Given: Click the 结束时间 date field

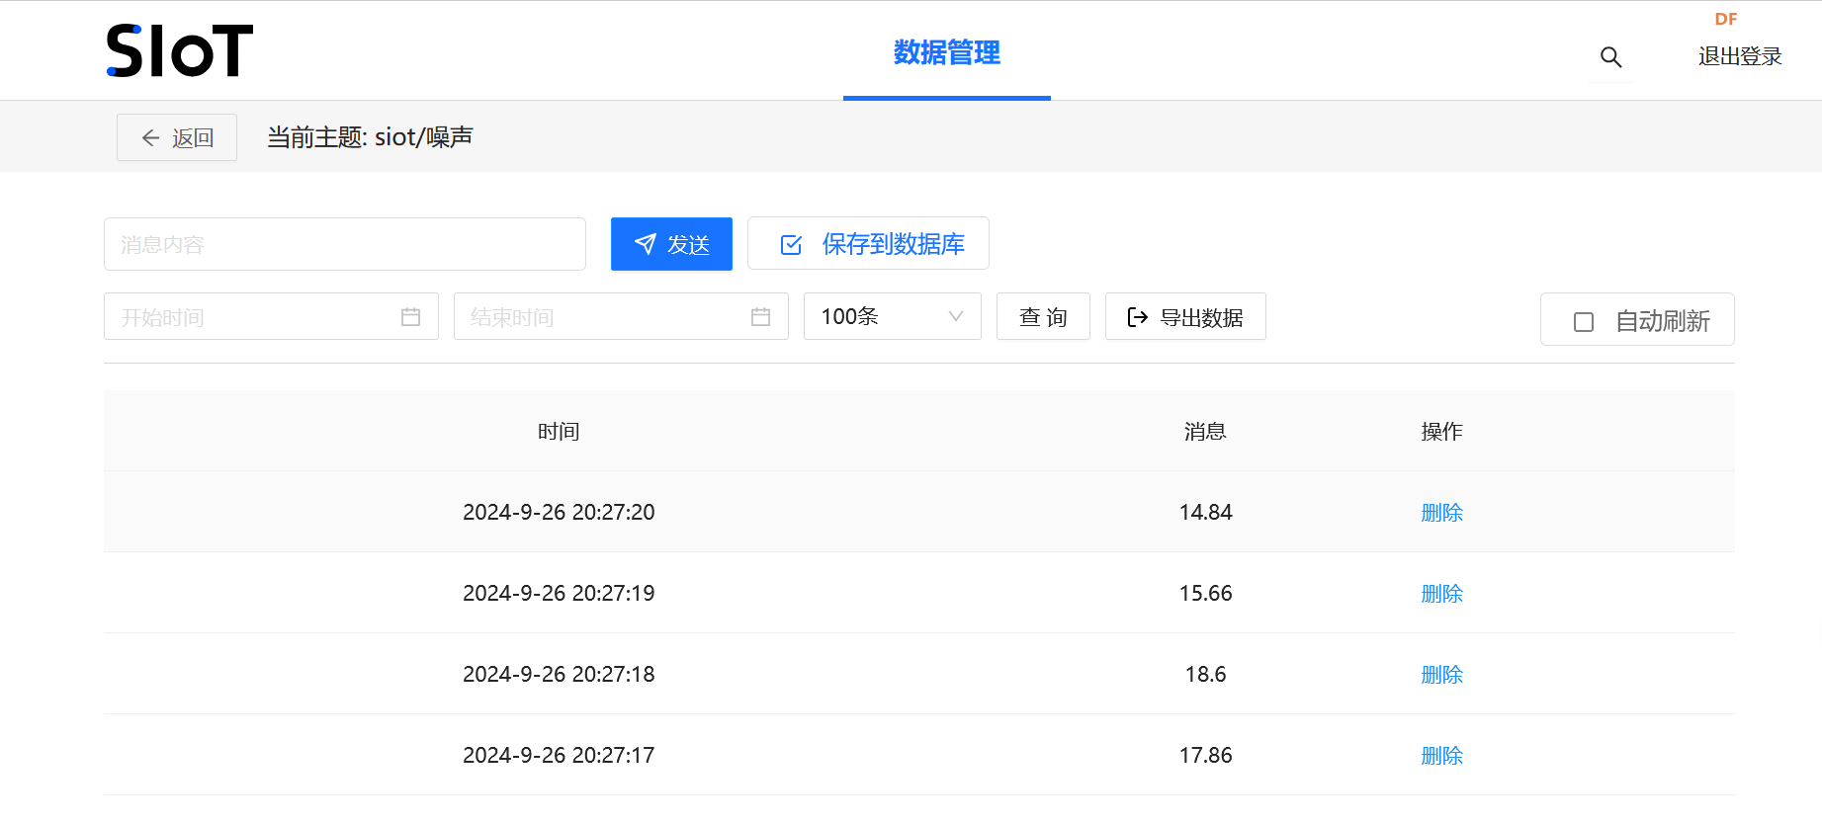Looking at the screenshot, I should pyautogui.click(x=621, y=316).
